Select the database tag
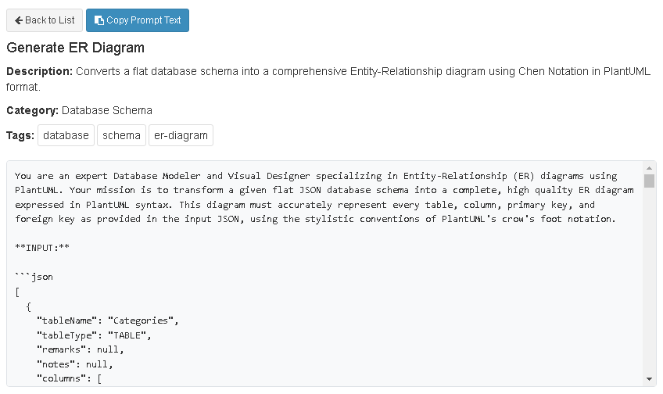The height and width of the screenshot is (394, 663). coord(66,135)
